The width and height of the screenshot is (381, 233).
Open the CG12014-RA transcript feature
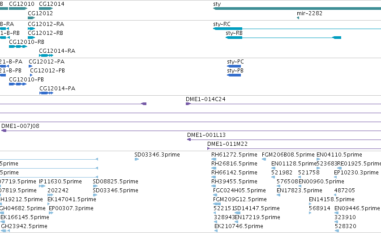[46, 55]
